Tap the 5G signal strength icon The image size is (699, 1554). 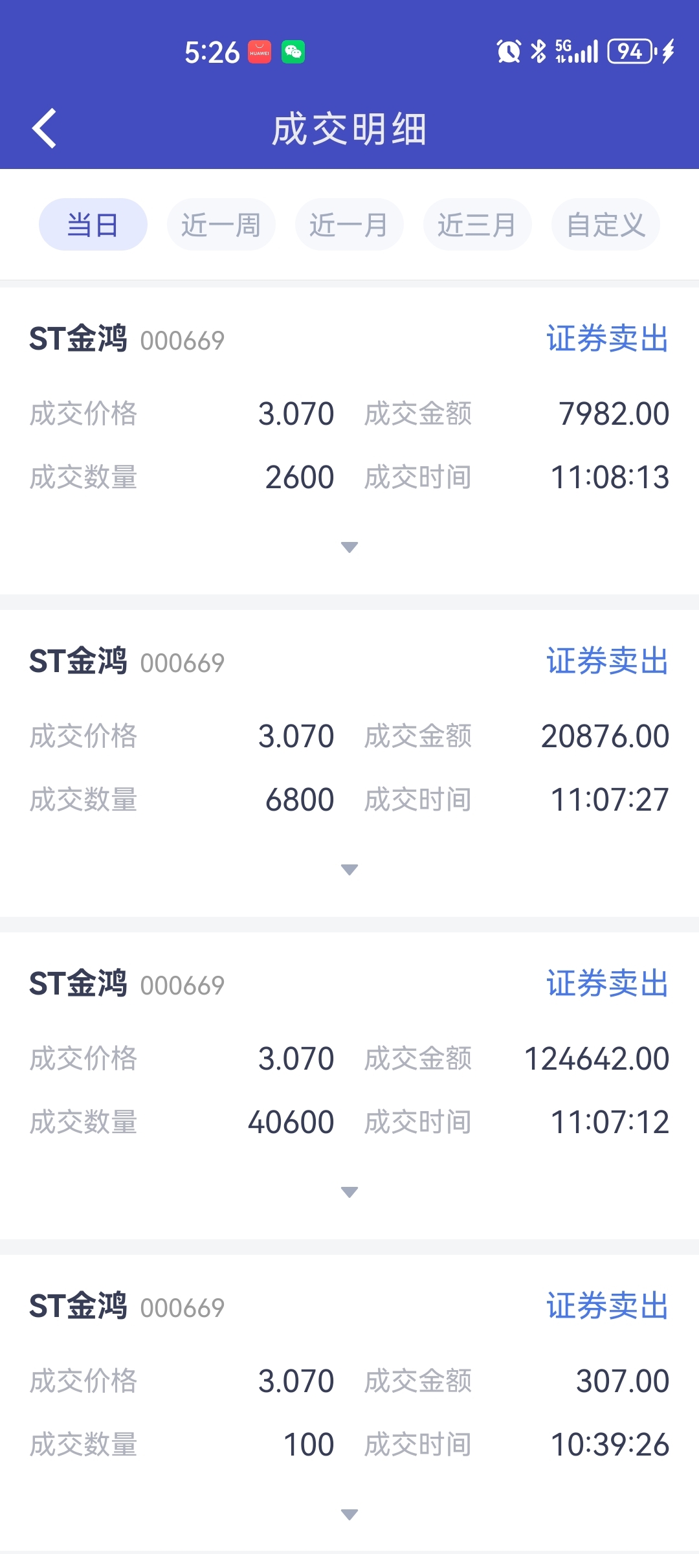(576, 51)
